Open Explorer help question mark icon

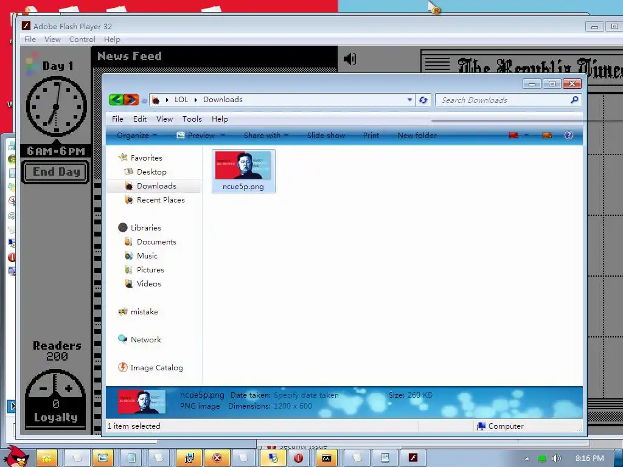coord(569,136)
